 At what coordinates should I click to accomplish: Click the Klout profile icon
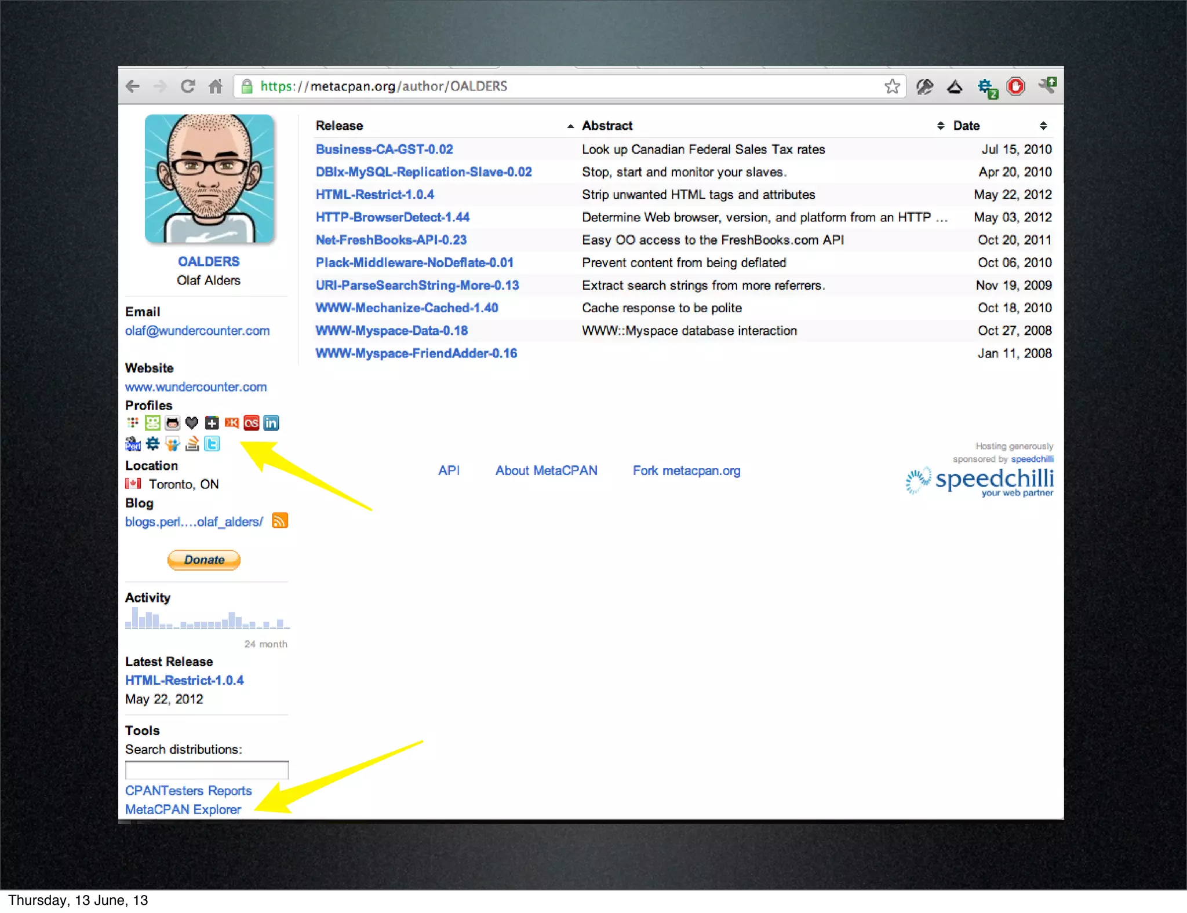[x=231, y=423]
